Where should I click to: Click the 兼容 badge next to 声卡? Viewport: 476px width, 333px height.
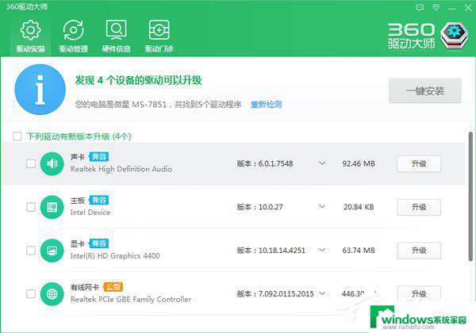[98, 157]
